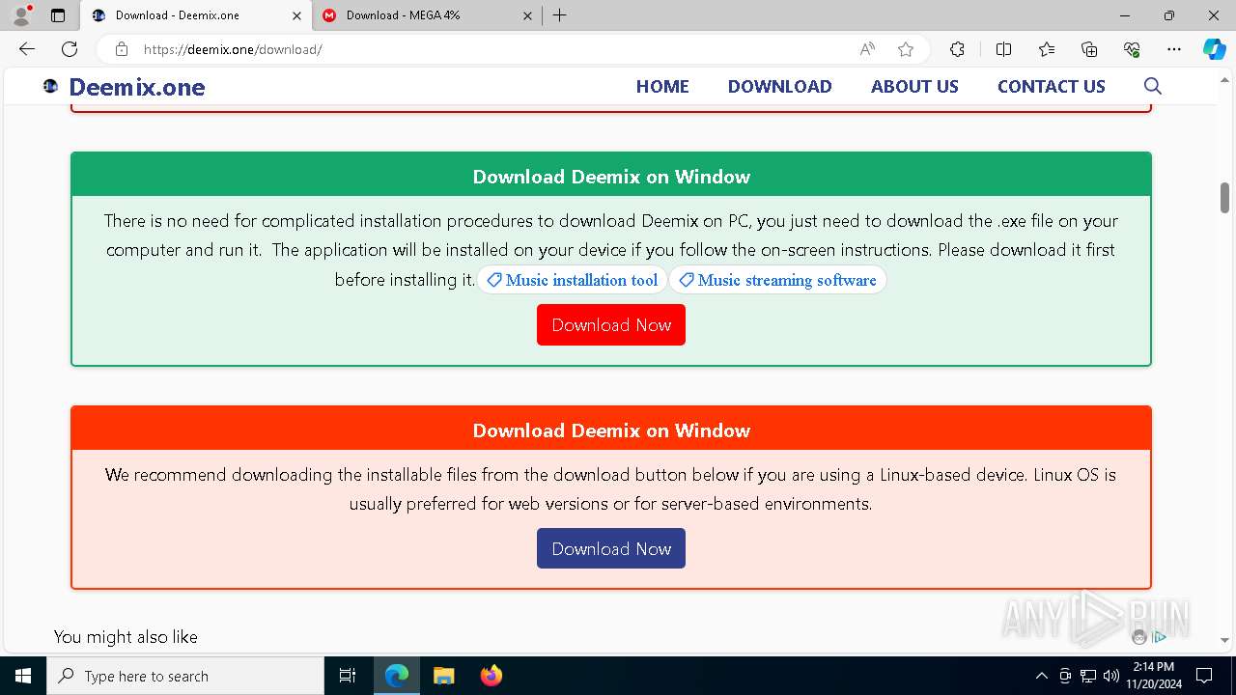The height and width of the screenshot is (695, 1236).
Task: Click the address bar URL field
Action: [492, 49]
